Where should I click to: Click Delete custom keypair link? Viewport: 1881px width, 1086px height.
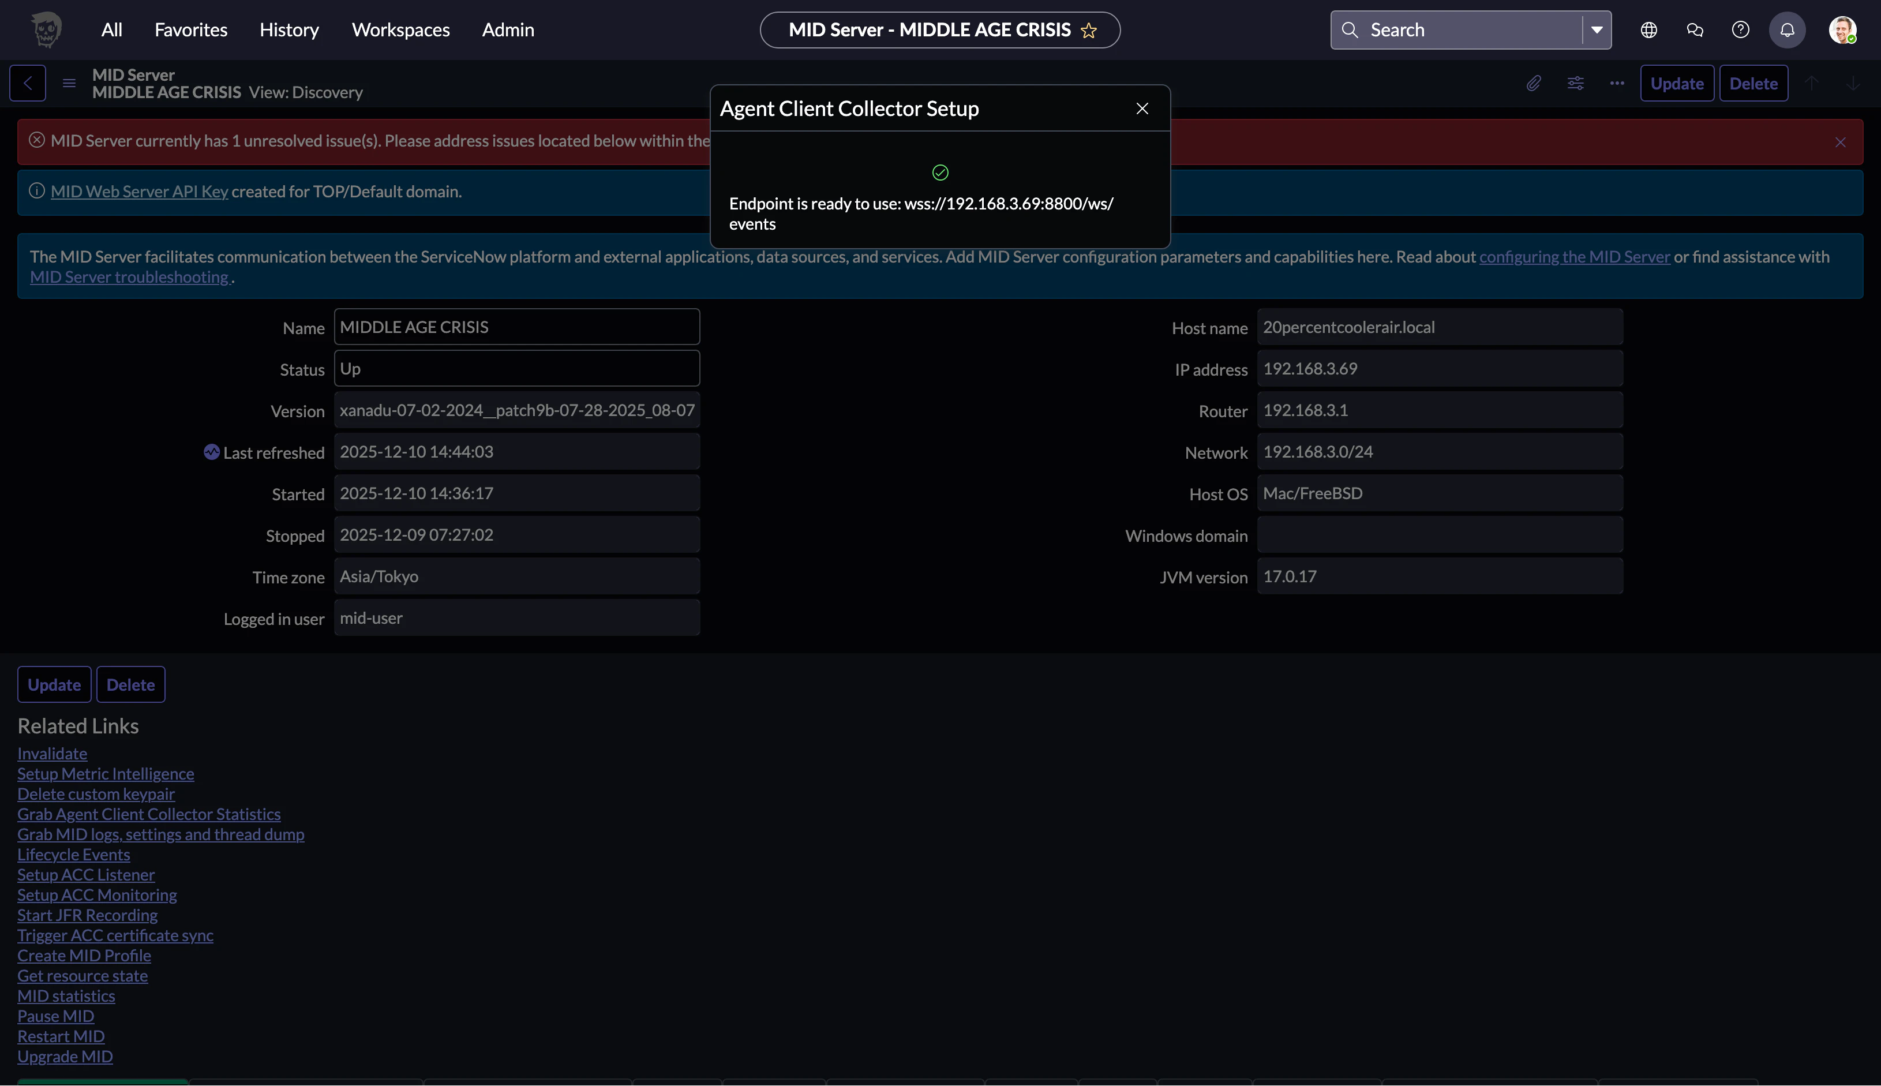point(96,793)
